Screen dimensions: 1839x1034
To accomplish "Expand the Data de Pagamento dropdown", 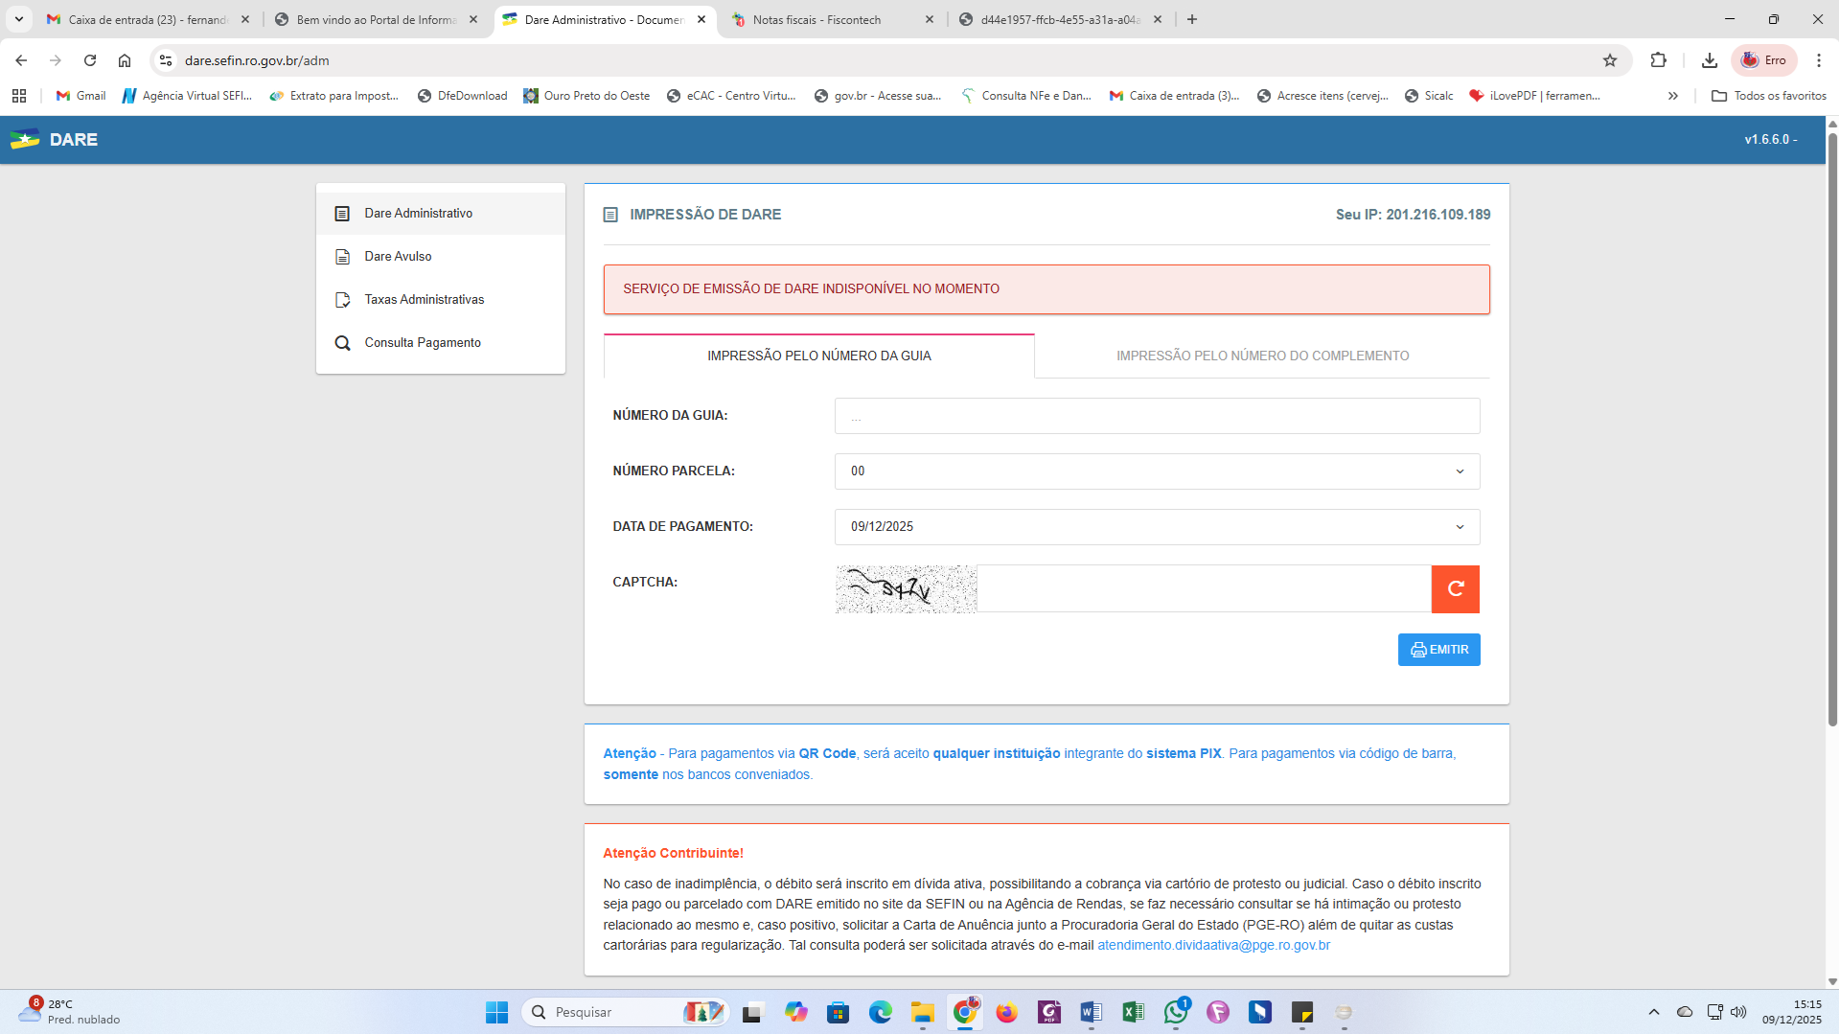I will coord(1157,527).
